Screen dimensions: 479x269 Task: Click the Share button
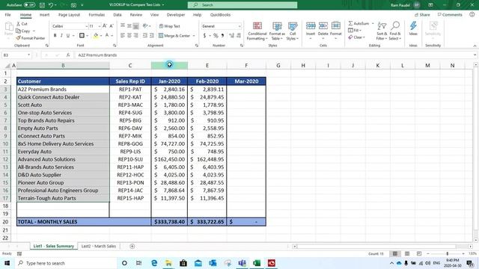pos(422,15)
